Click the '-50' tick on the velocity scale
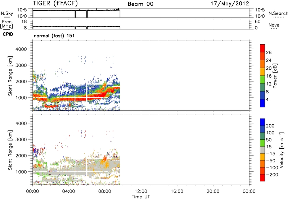 (x=270, y=161)
